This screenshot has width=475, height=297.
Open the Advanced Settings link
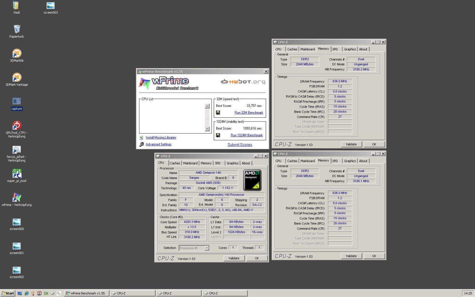point(159,144)
